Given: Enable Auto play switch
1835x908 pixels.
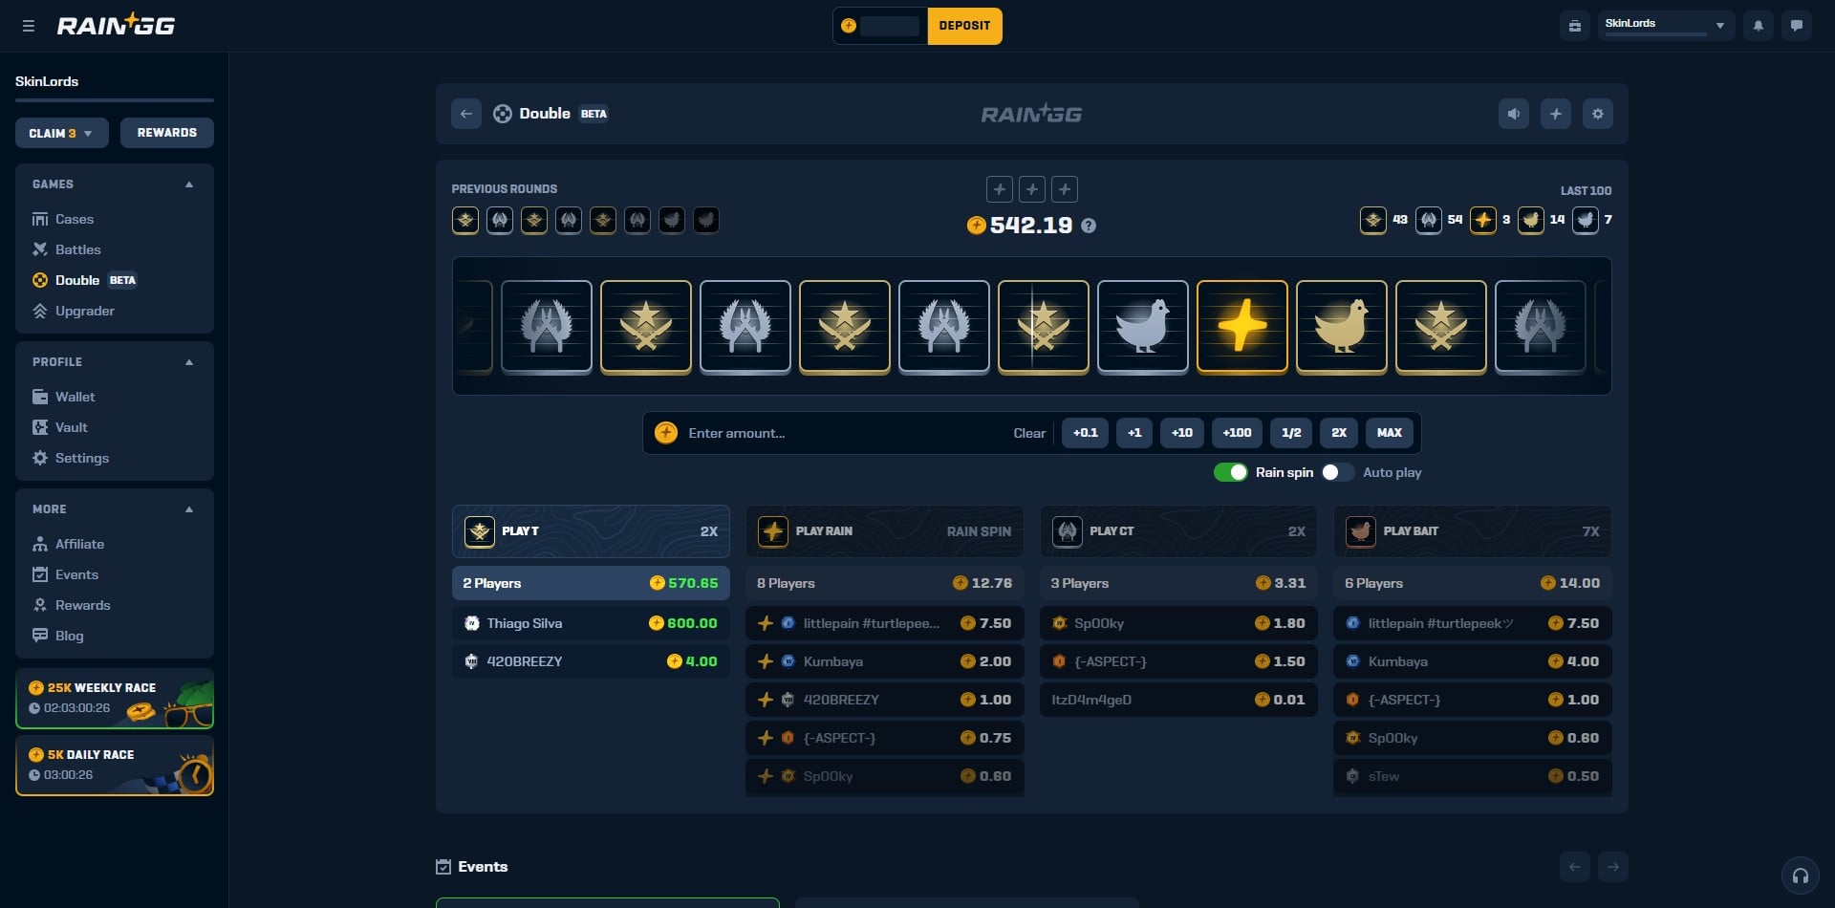Looking at the screenshot, I should (x=1337, y=472).
